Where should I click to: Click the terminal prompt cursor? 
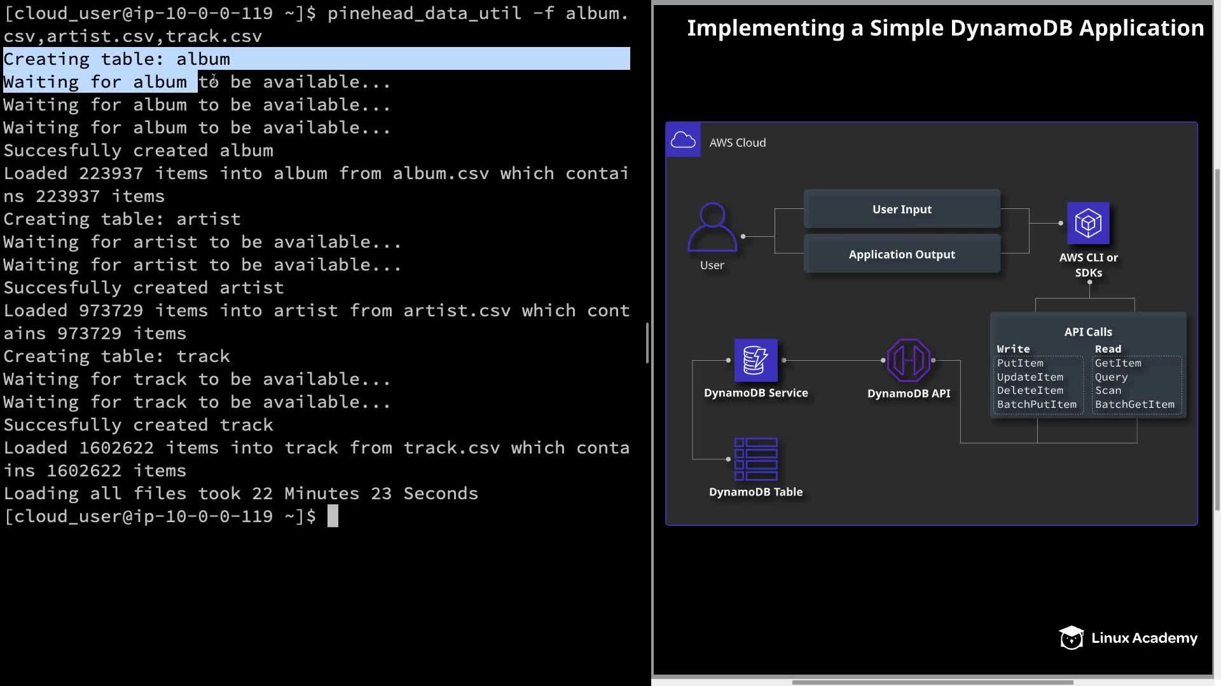pyautogui.click(x=333, y=516)
